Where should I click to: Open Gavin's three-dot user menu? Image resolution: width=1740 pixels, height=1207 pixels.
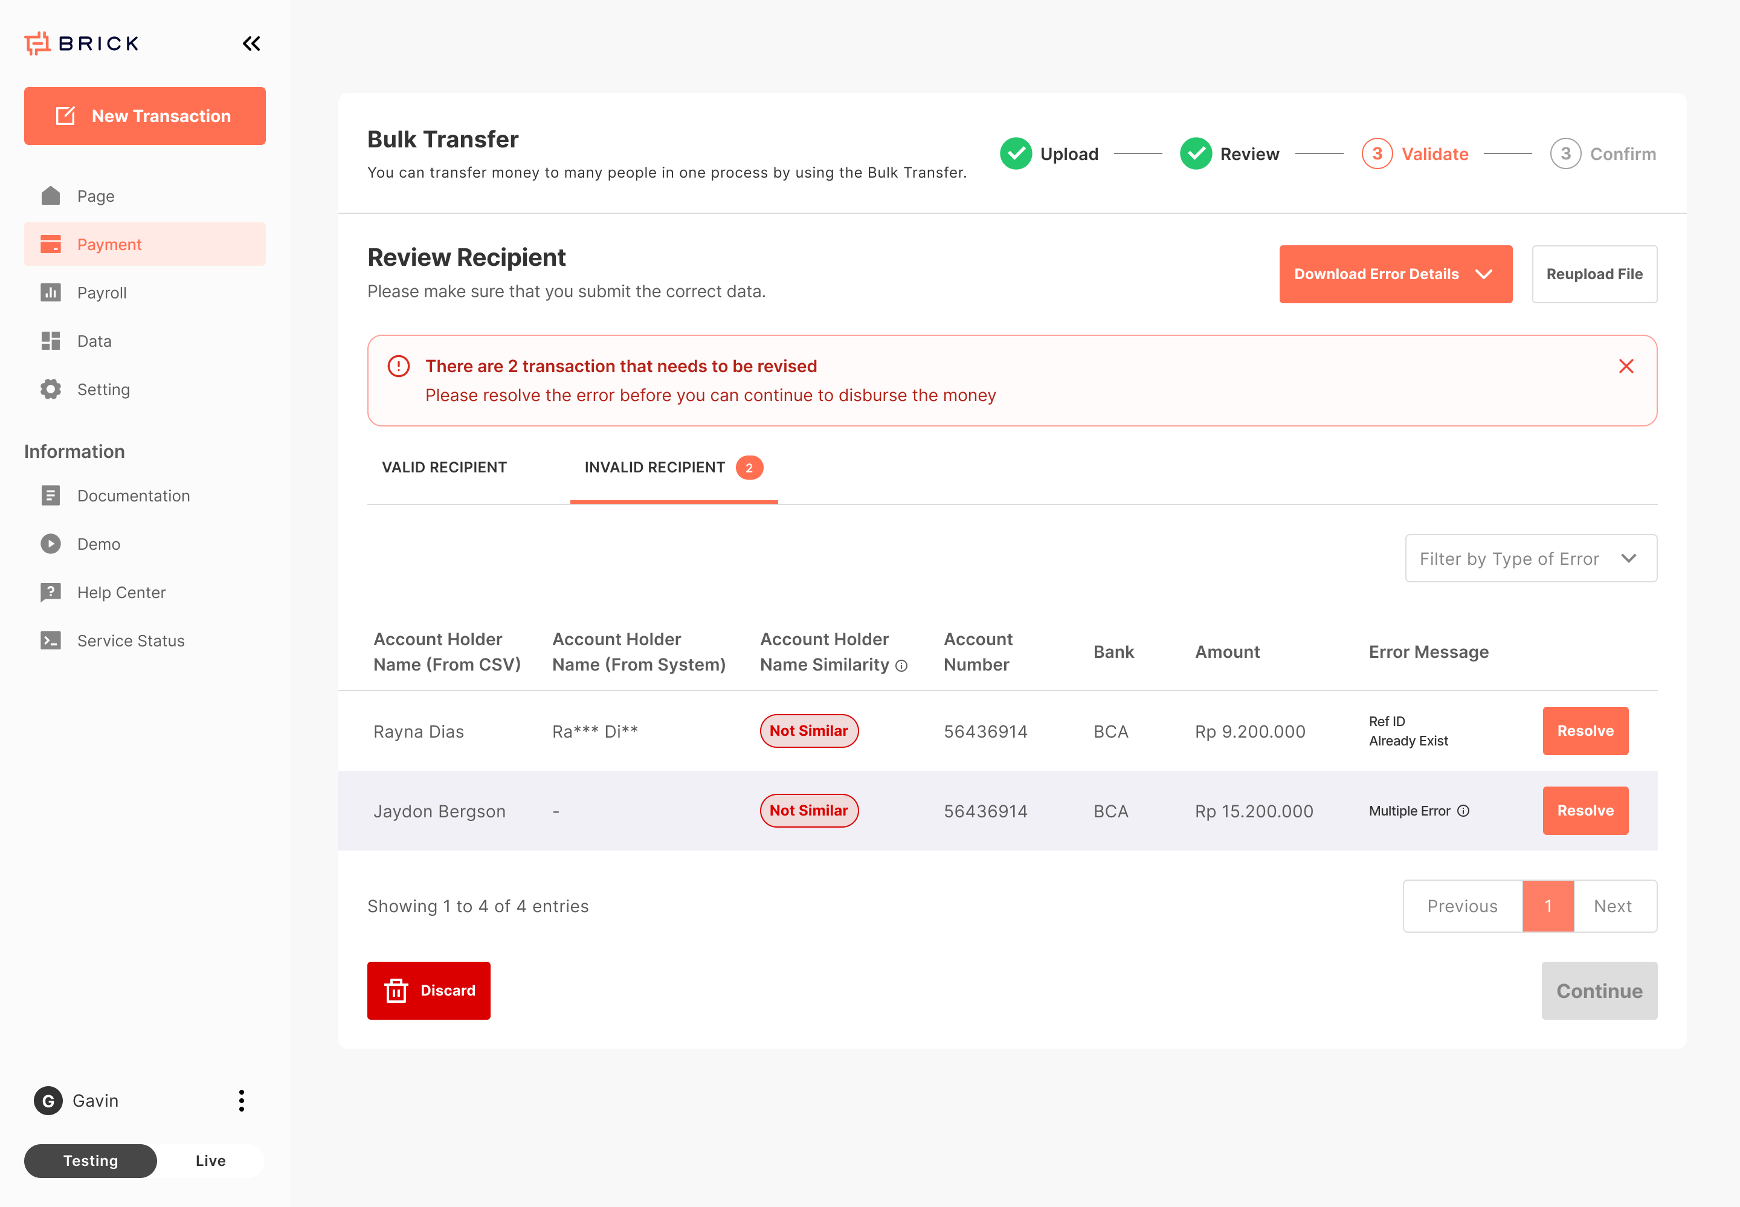[x=241, y=1100]
